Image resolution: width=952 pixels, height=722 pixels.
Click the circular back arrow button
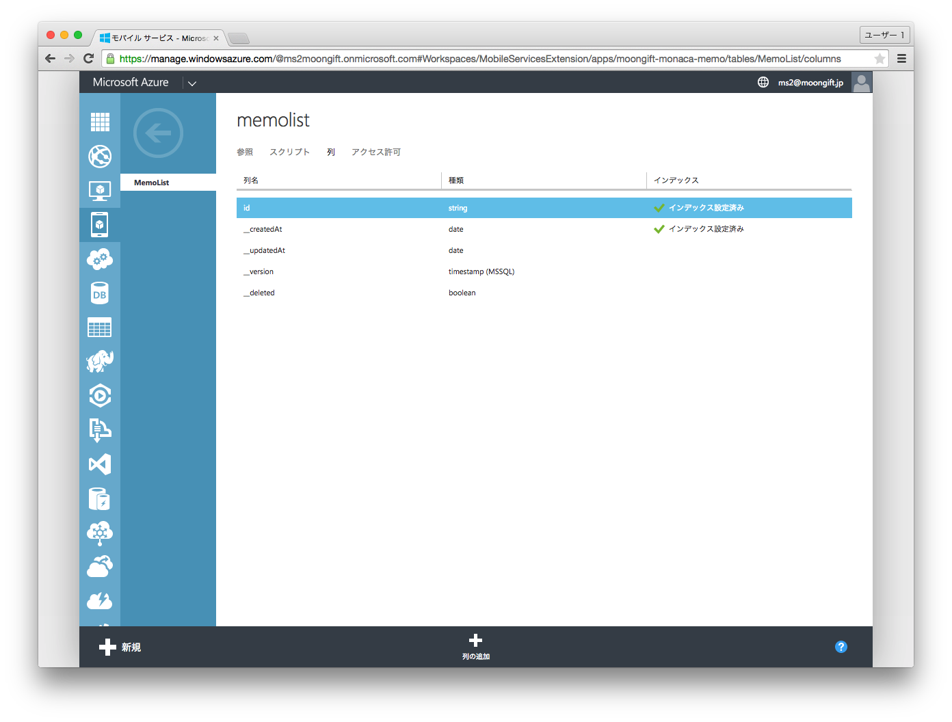click(158, 133)
